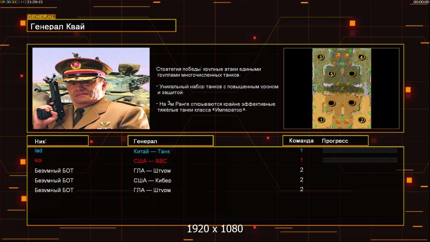Click team number in koi's row
The width and height of the screenshot is (430, 242).
301,160
